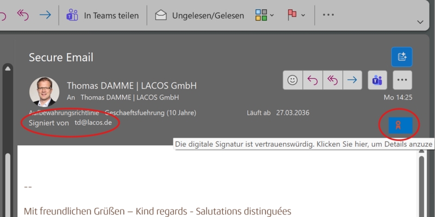
Task: Click the sender profile photo
Action: point(45,92)
